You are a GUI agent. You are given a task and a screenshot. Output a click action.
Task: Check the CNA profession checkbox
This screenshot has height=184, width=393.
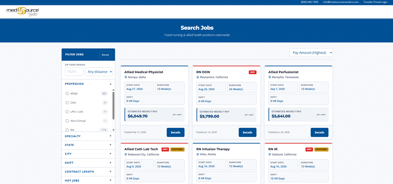pos(67,103)
